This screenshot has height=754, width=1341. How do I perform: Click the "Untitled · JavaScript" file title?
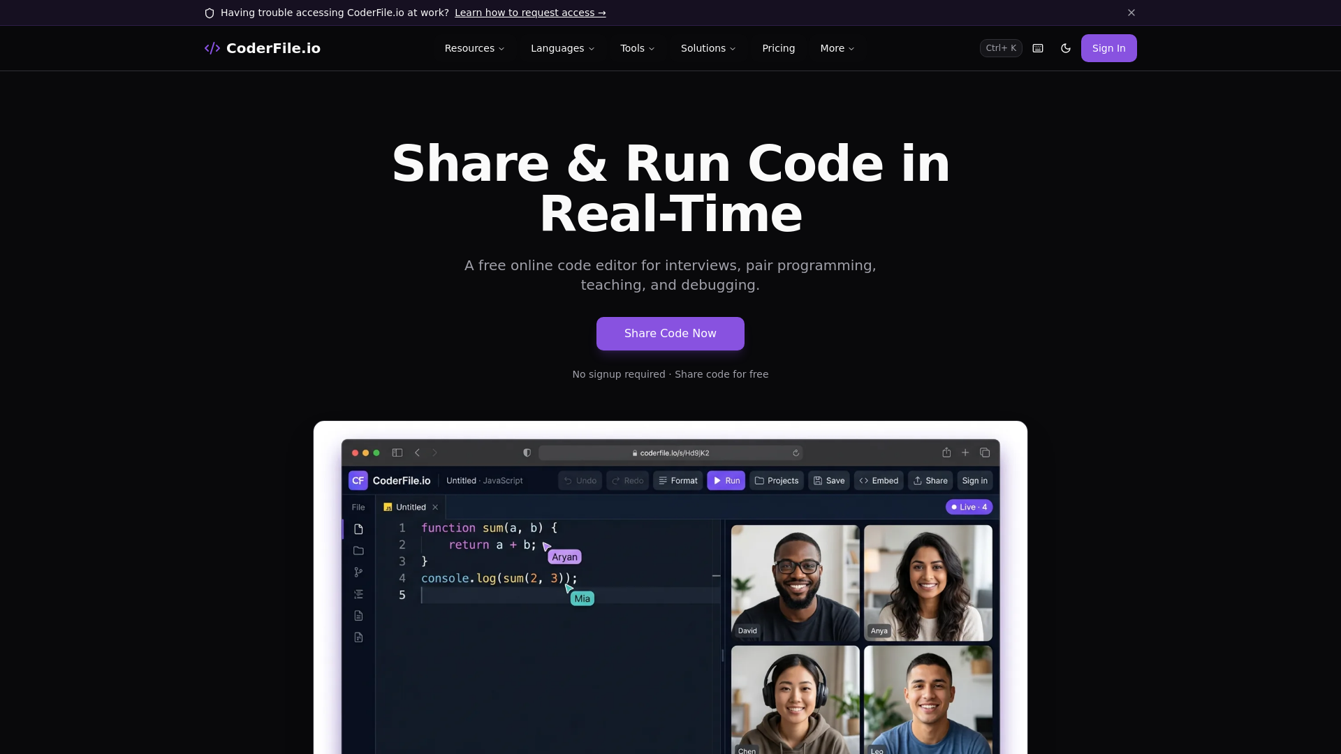484,480
